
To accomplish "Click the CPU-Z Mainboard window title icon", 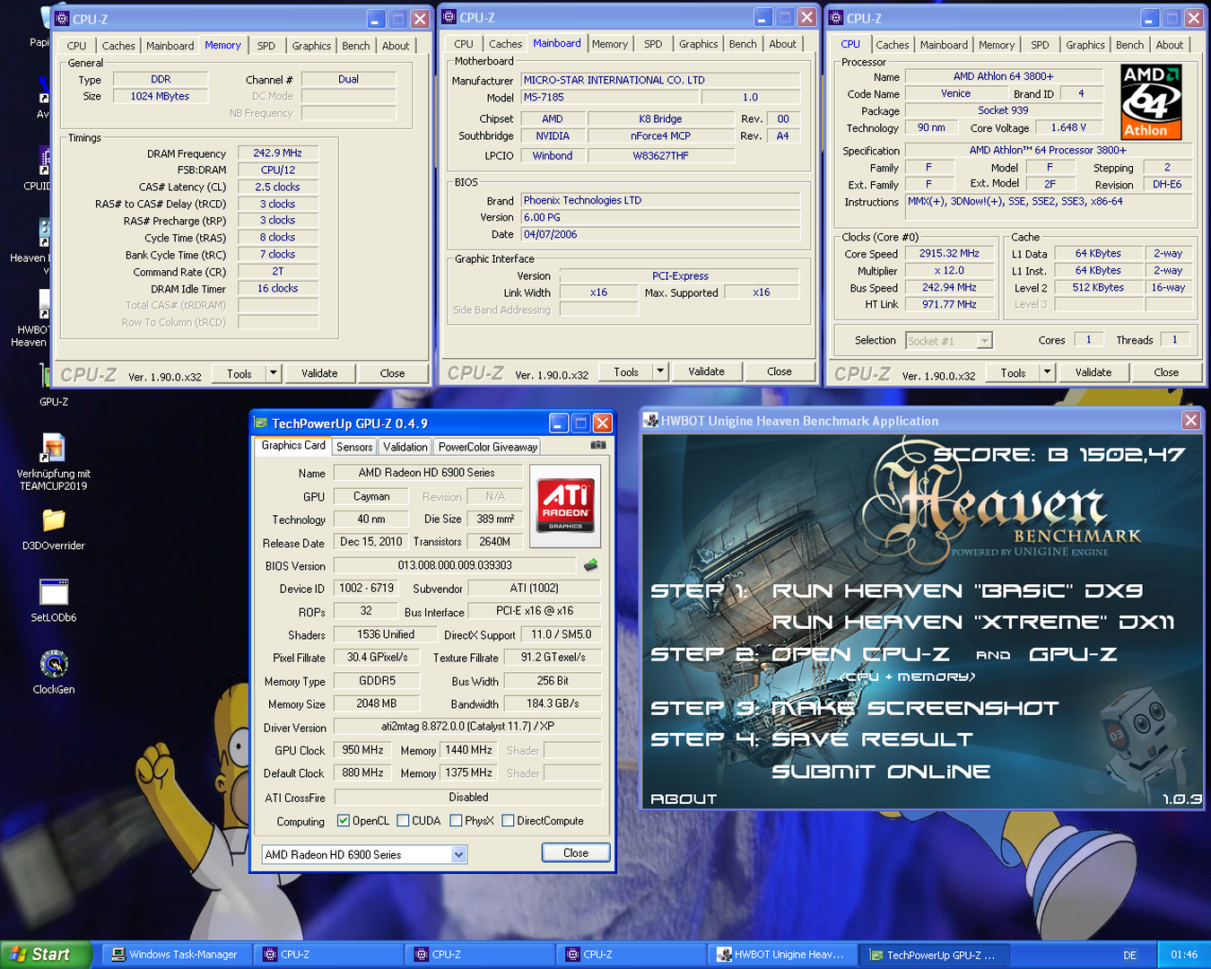I will coord(449,17).
